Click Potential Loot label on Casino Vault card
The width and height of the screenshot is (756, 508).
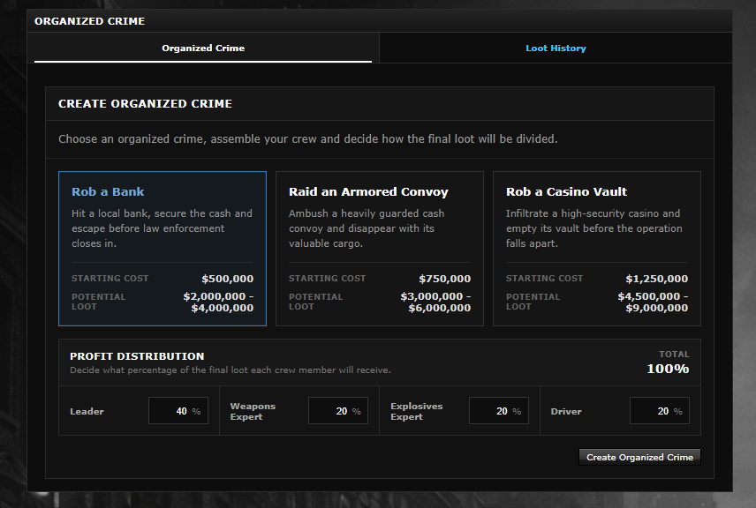click(533, 302)
